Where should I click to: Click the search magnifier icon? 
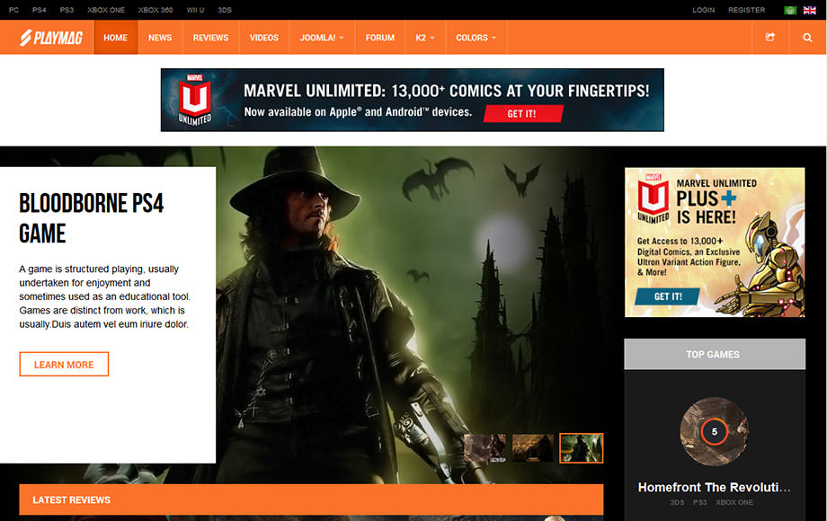pos(807,38)
